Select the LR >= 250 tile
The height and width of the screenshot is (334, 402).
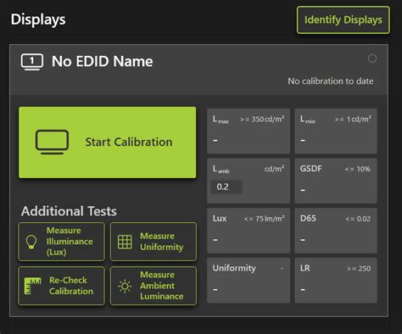tap(336, 281)
